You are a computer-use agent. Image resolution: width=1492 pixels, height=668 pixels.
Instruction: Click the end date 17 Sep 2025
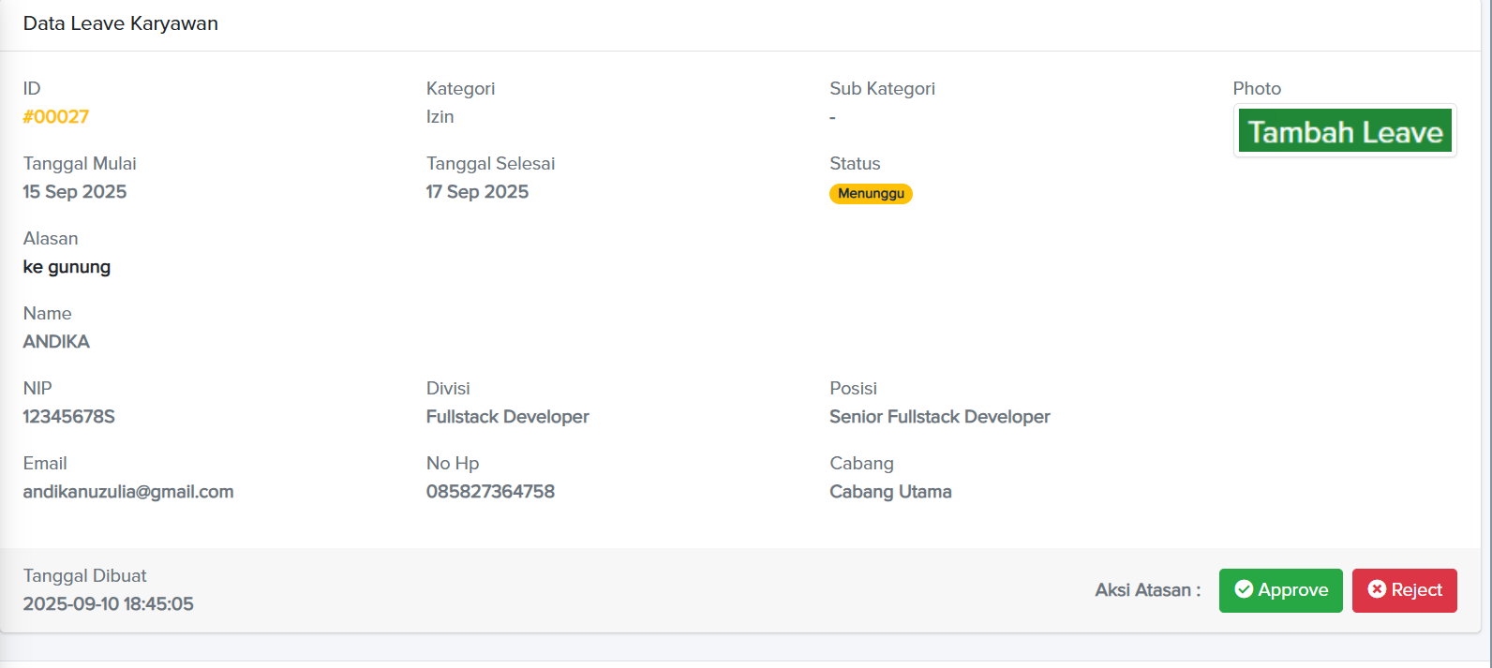coord(477,192)
